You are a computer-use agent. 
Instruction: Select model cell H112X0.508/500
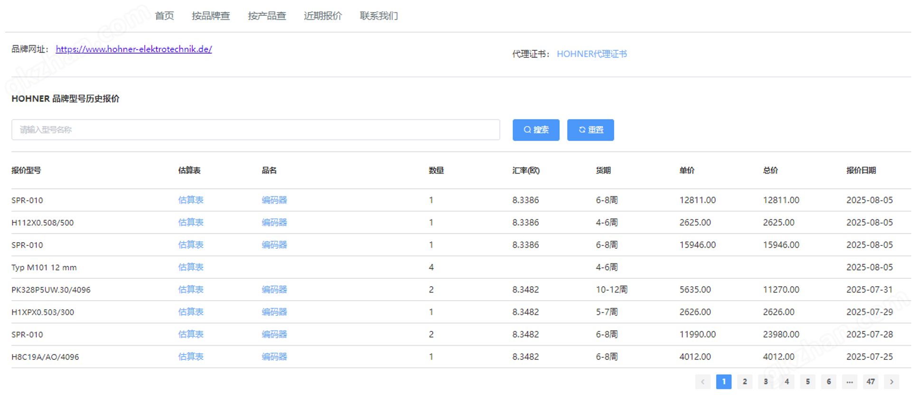coord(43,223)
